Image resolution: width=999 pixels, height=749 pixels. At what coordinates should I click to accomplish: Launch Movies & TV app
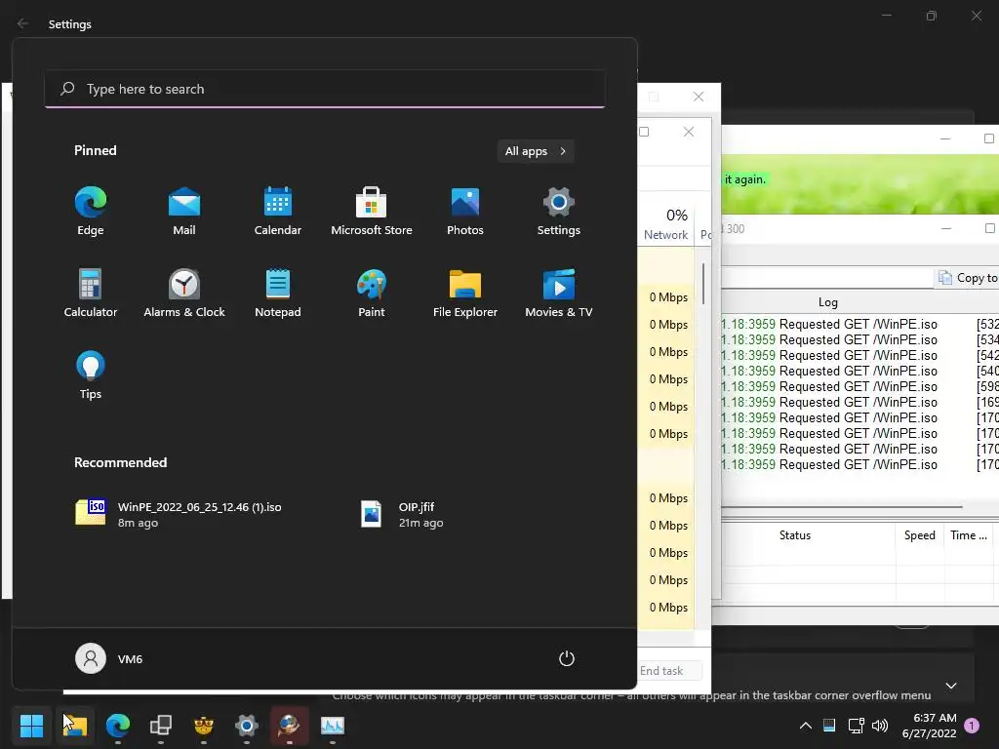click(559, 293)
